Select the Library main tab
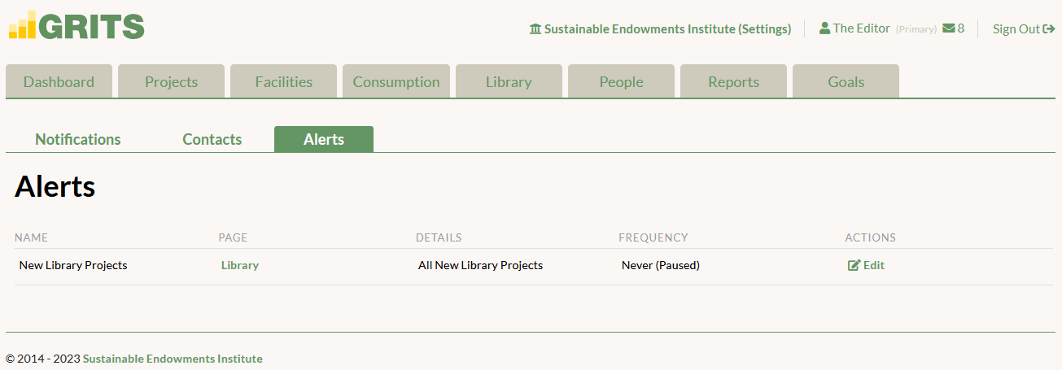This screenshot has width=1062, height=370. click(509, 81)
